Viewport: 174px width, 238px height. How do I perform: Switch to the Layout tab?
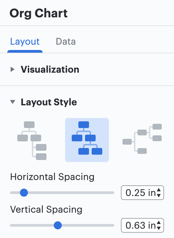[25, 41]
